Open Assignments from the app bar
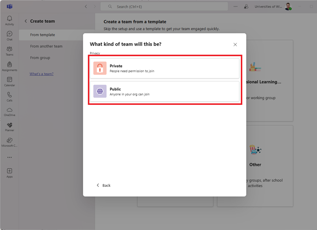The height and width of the screenshot is (230, 317). click(9, 66)
